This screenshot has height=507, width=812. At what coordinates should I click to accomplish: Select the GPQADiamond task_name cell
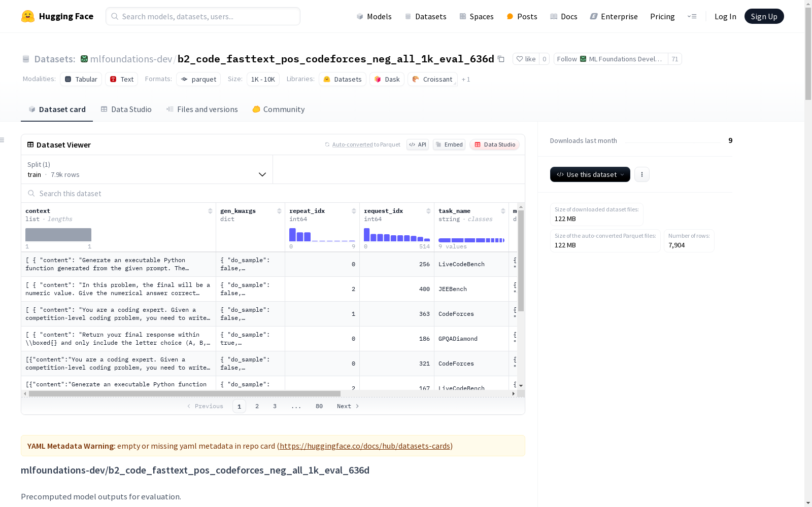(471, 339)
